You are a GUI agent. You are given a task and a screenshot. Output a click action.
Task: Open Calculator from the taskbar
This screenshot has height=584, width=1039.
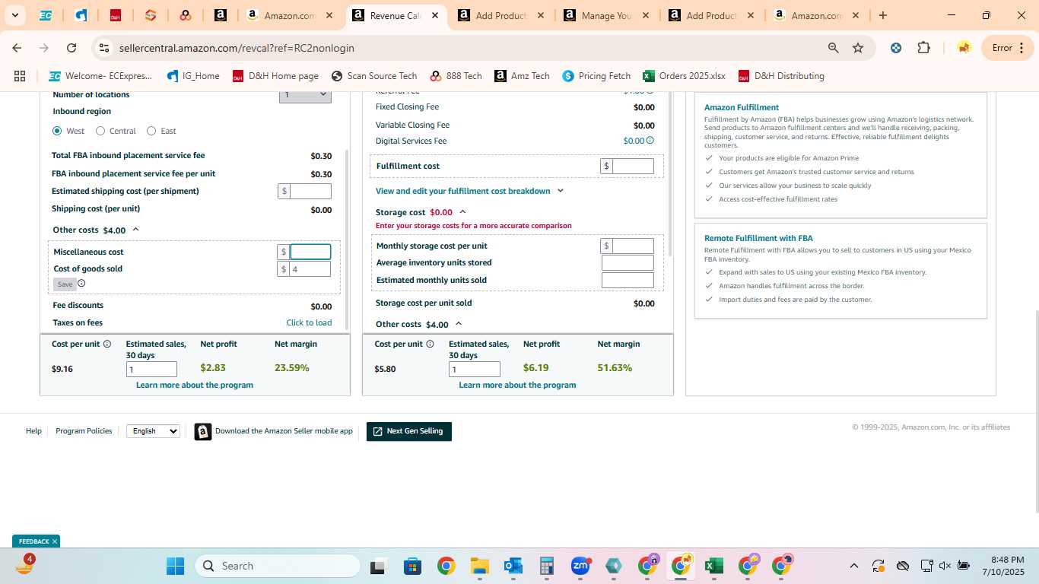click(x=546, y=566)
